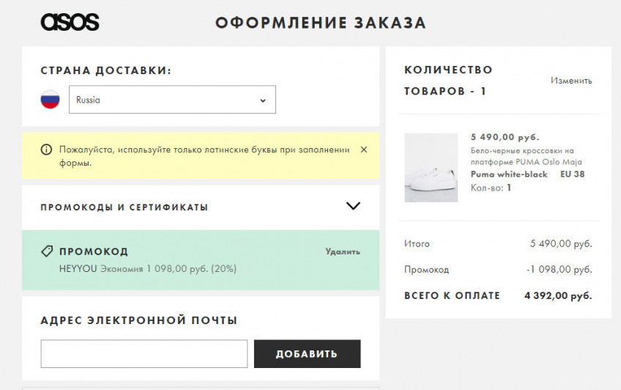Remove the HEYYOU promo code via Удалить
621x390 pixels.
point(343,251)
